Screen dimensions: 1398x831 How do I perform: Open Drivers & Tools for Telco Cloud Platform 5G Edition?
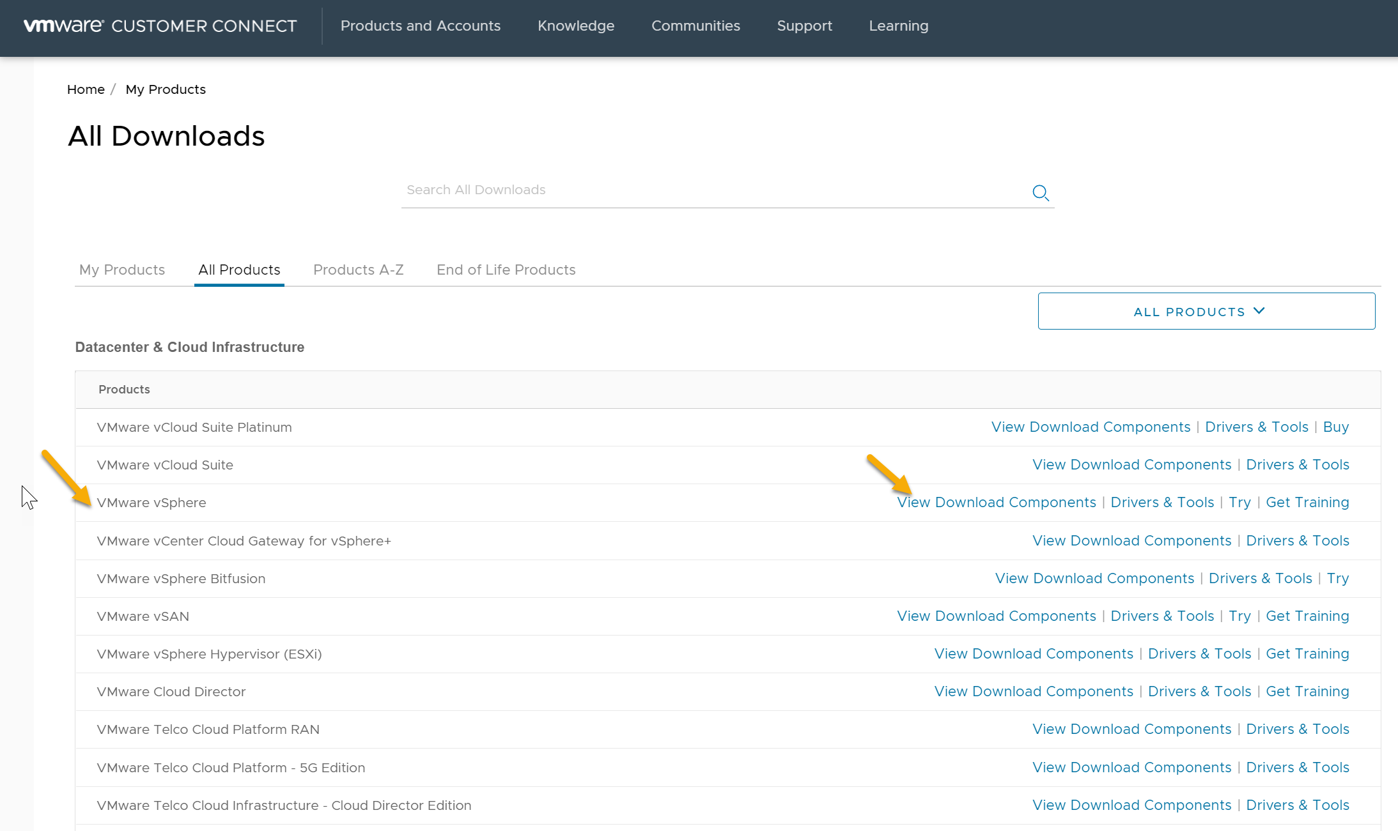pyautogui.click(x=1298, y=767)
